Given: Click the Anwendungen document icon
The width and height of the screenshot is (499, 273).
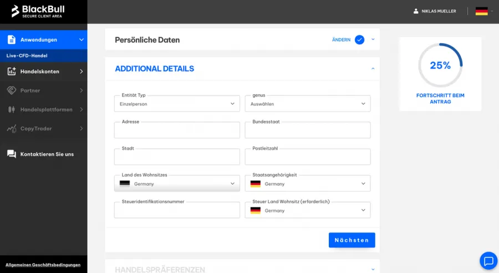Looking at the screenshot, I should (12, 39).
